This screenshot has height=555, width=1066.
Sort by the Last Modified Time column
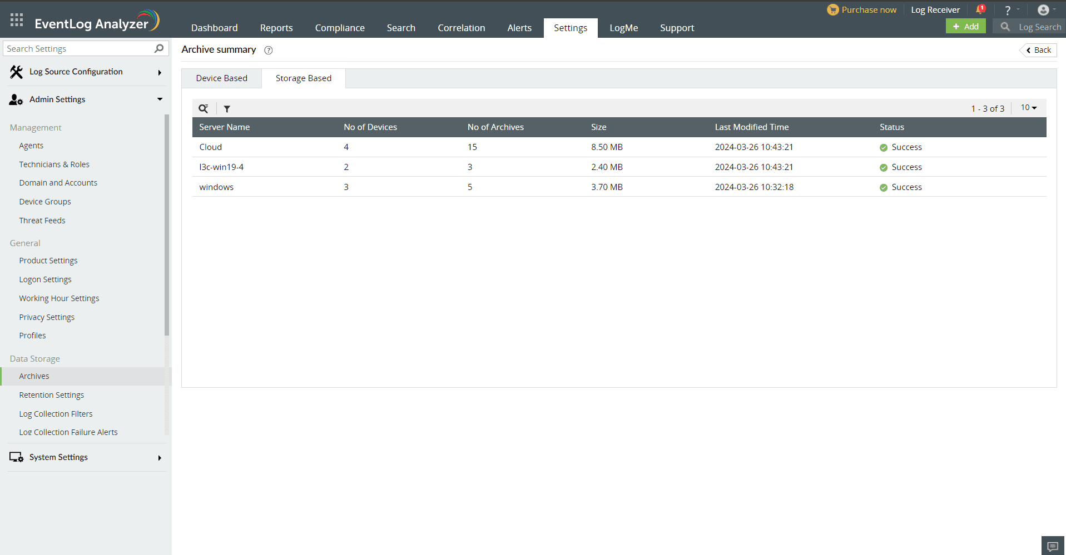[752, 127]
